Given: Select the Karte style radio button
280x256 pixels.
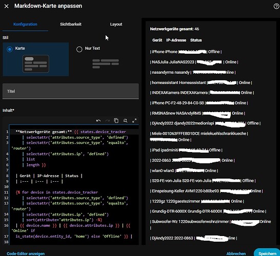Looking at the screenshot, I should tap(10, 49).
